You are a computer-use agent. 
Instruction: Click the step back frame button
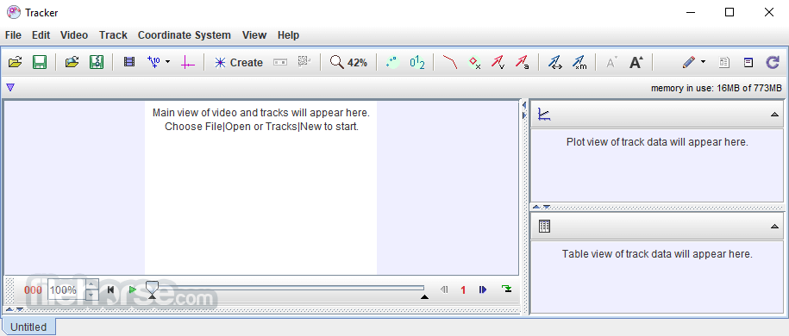[444, 289]
